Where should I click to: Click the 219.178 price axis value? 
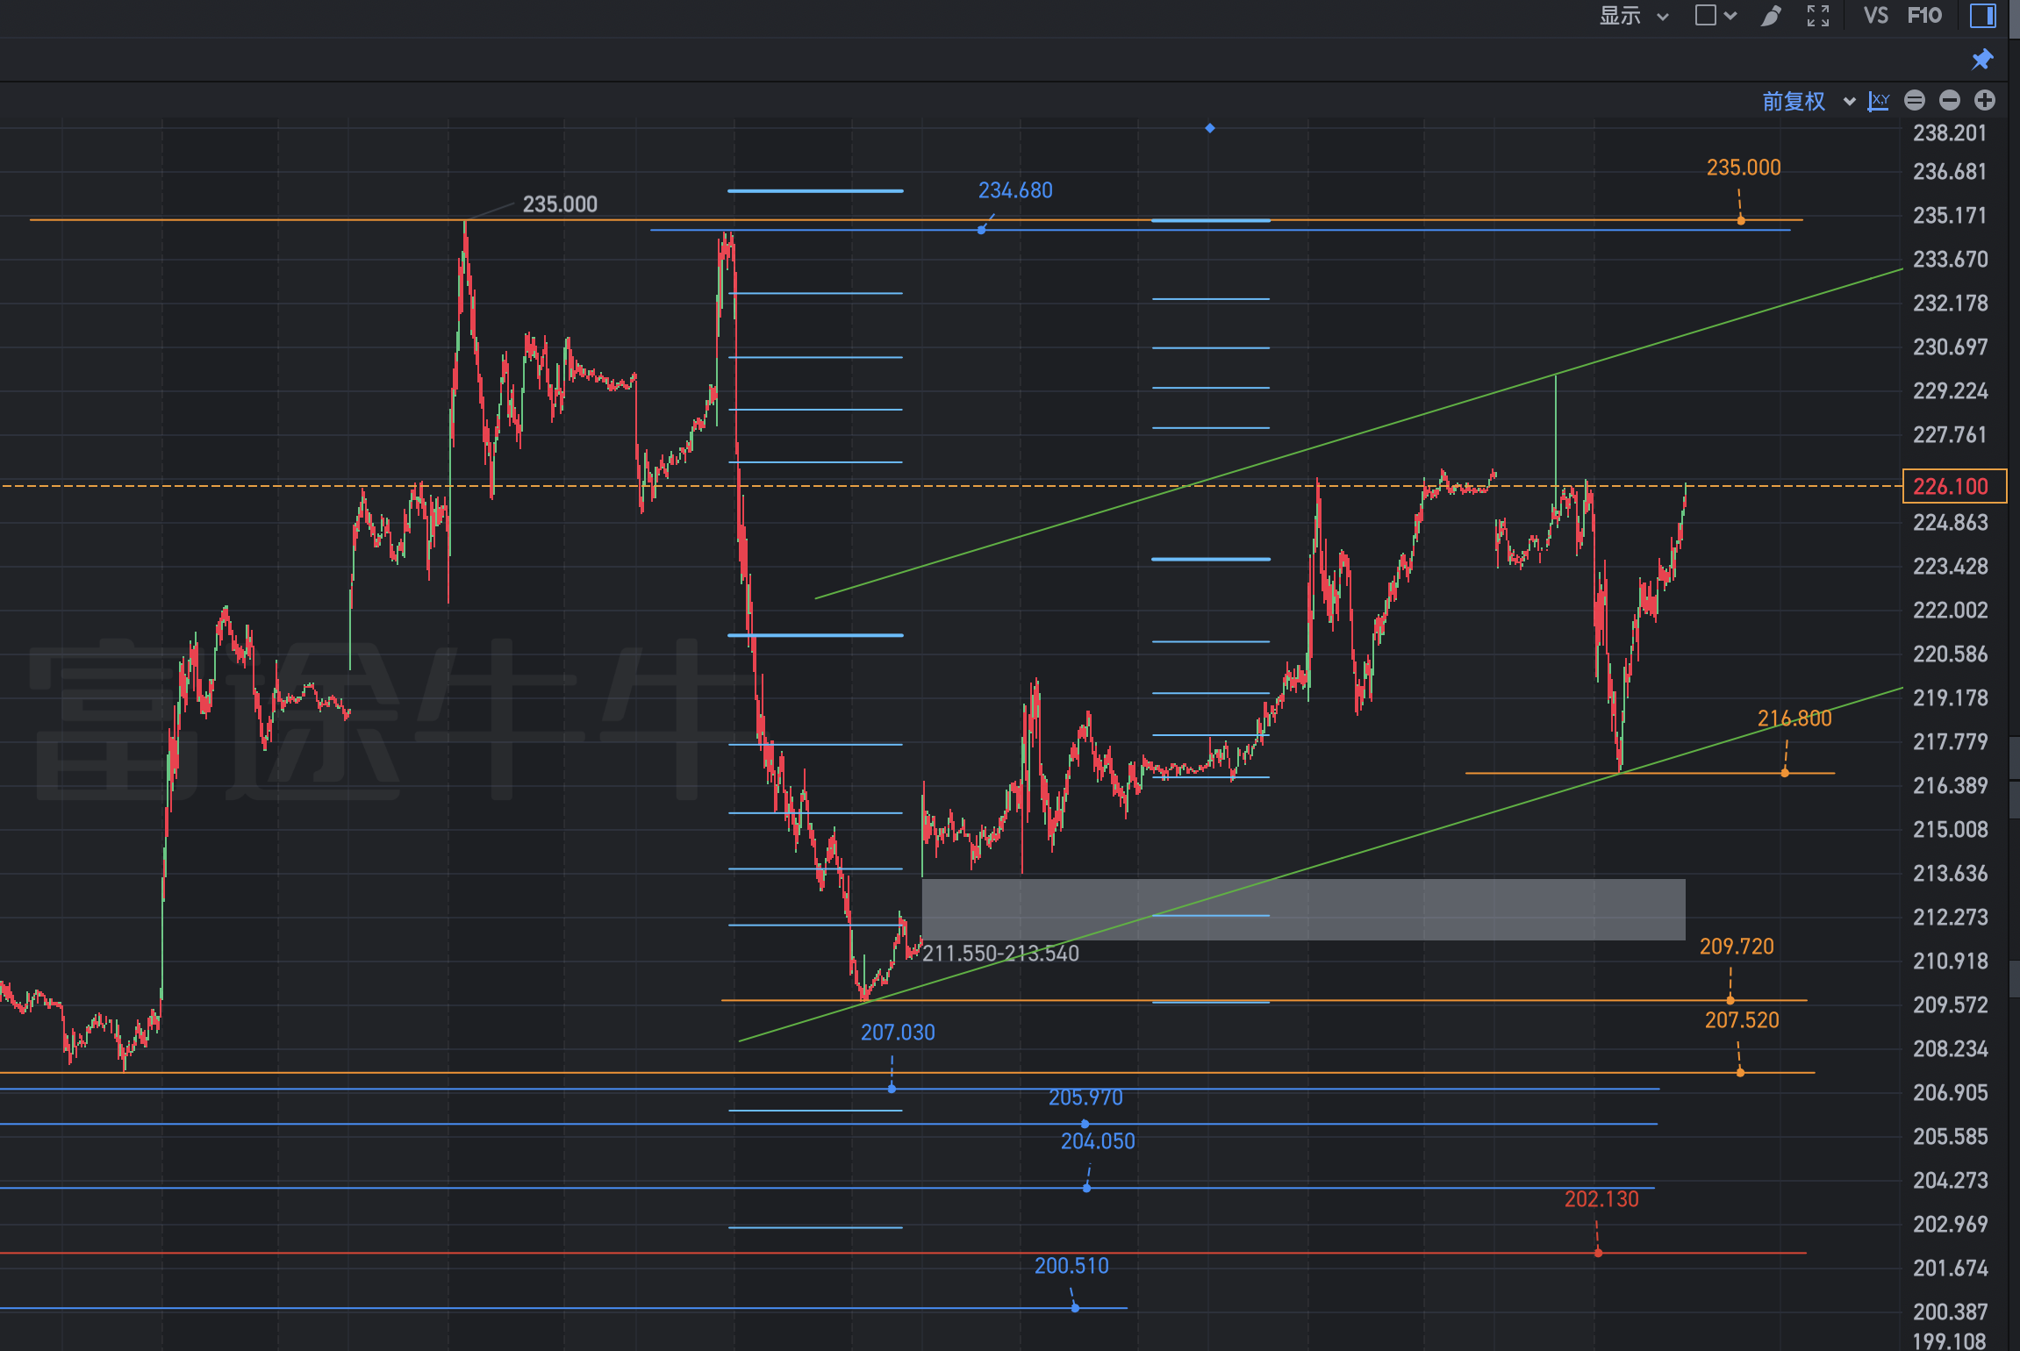1950,698
